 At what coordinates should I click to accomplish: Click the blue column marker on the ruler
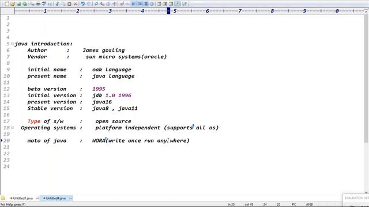168,11
